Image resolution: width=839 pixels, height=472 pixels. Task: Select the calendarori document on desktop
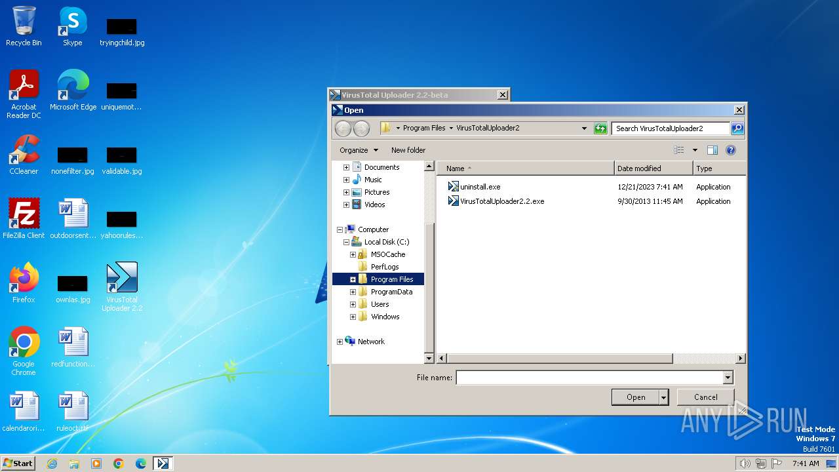(24, 412)
